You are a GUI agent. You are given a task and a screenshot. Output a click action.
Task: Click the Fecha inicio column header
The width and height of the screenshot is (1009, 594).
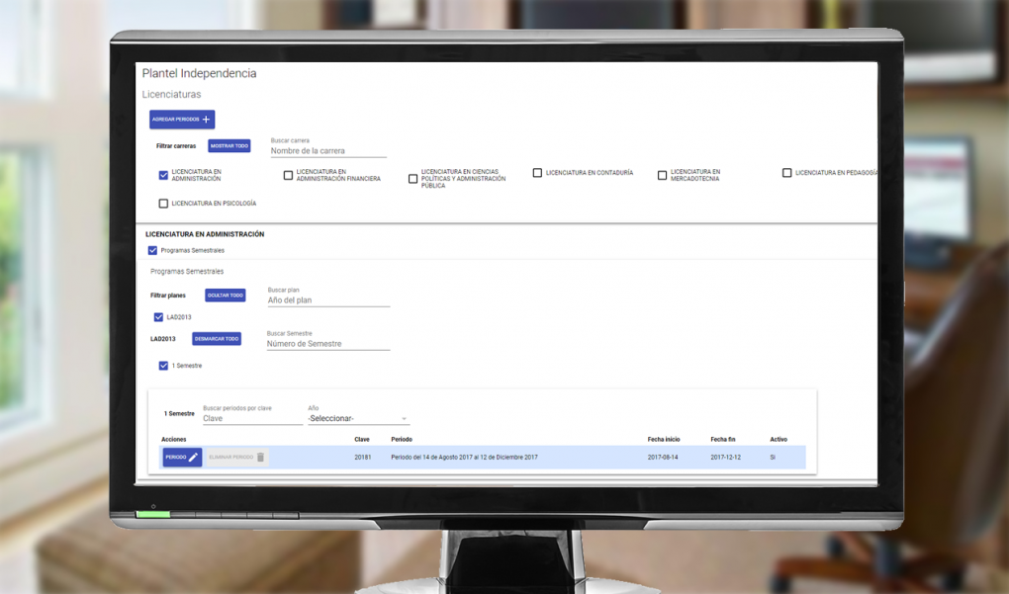664,440
